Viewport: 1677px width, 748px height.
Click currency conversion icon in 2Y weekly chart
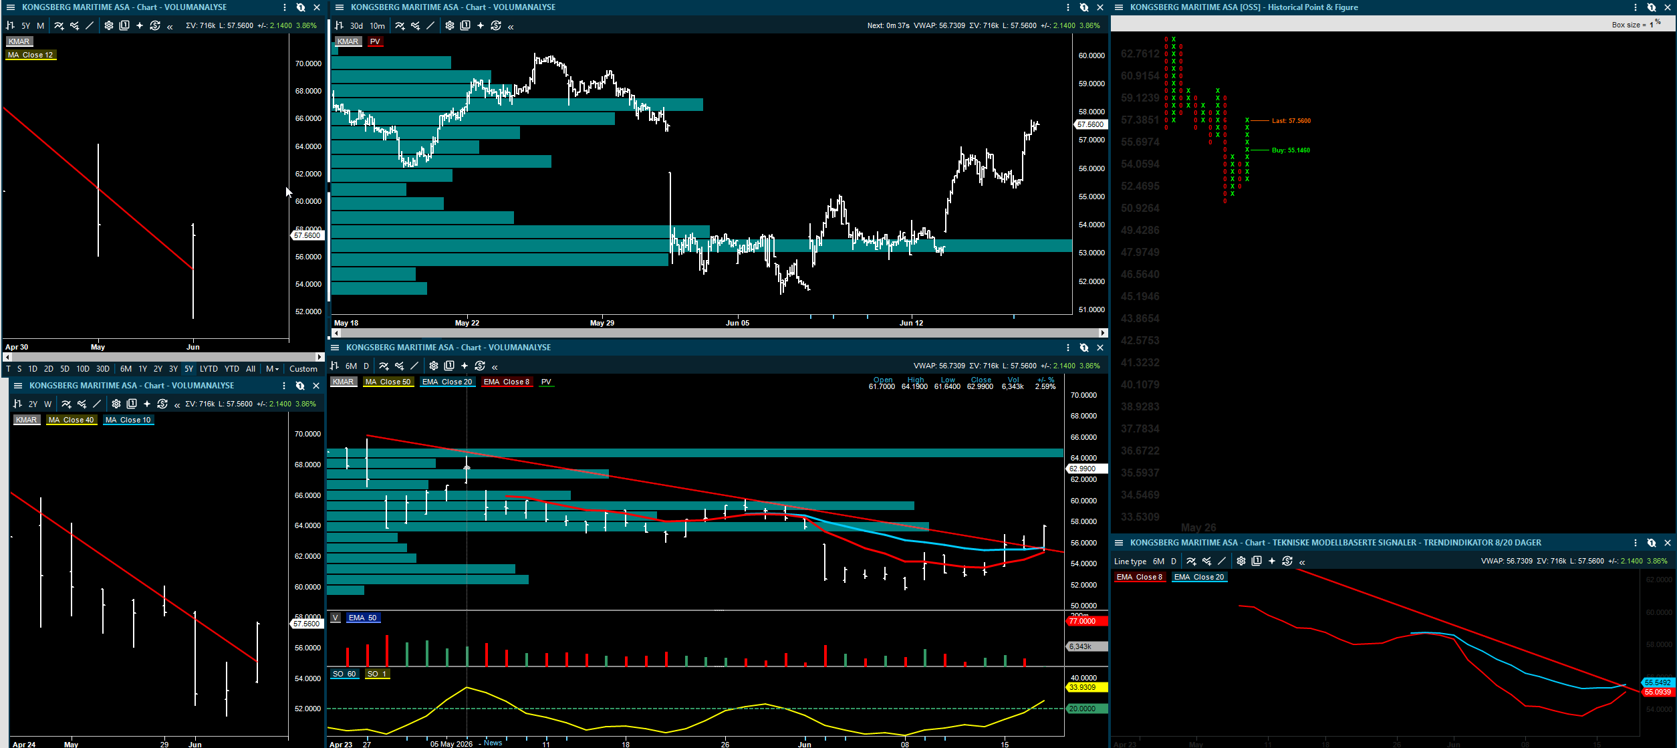click(x=162, y=404)
